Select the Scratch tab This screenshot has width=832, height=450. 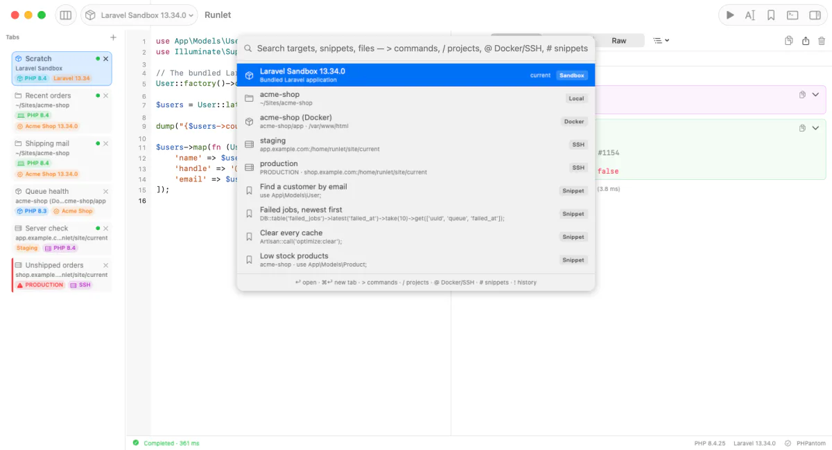click(x=62, y=69)
